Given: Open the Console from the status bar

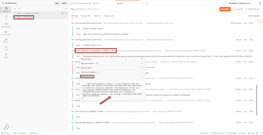Looking at the screenshot, I should coord(34,133).
